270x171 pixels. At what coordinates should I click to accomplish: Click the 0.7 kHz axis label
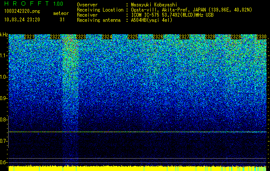click(3, 141)
